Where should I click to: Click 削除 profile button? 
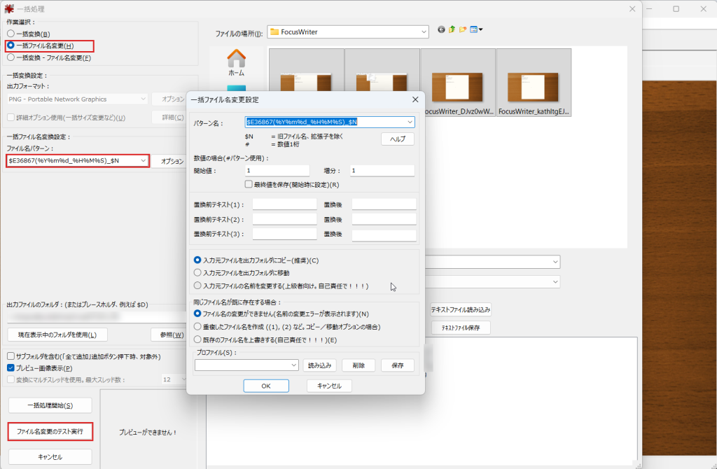coord(358,365)
